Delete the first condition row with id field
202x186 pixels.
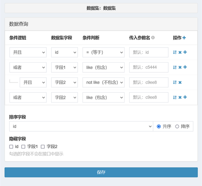[180, 52]
